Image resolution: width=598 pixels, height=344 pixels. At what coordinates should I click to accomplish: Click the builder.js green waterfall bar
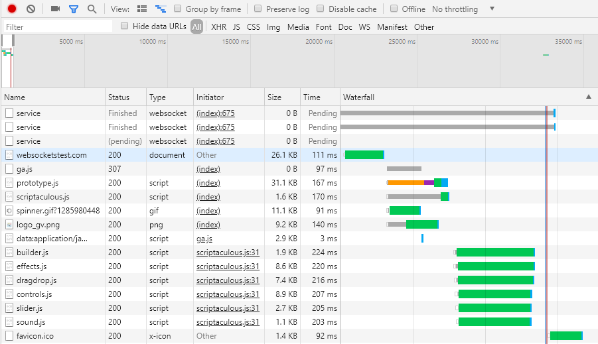pos(495,252)
